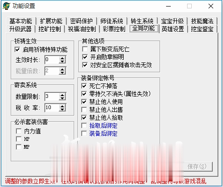Image resolution: width=223 pixels, height=187 pixels.
Task: Switch to the 挖宝鉴宝 tab
Action: point(202,29)
